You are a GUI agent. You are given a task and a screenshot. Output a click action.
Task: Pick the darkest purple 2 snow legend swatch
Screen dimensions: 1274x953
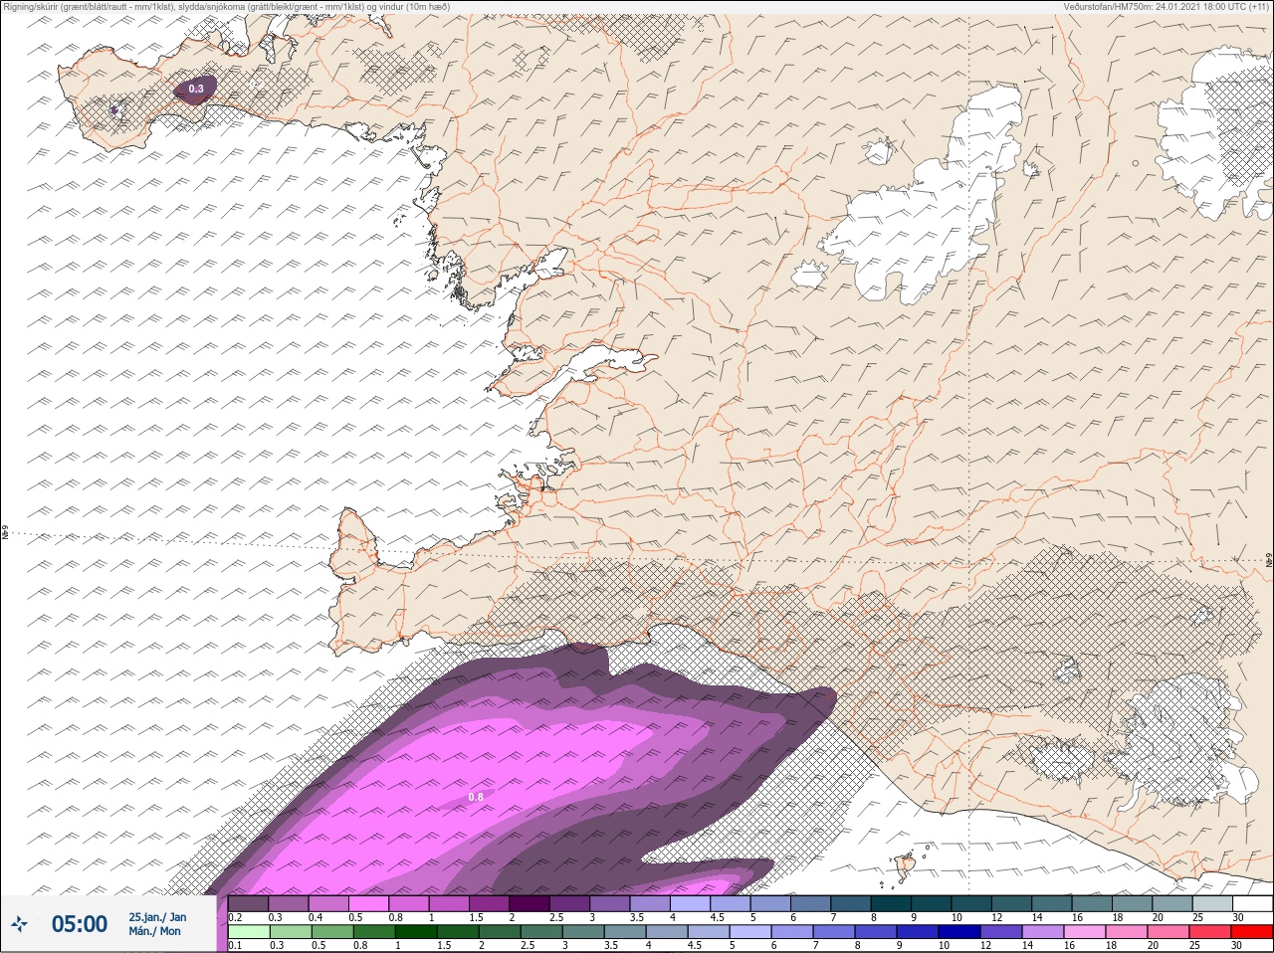[x=530, y=903]
